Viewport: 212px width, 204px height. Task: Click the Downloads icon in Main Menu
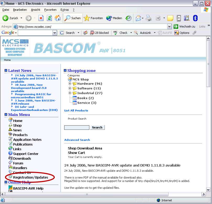click(x=10, y=158)
